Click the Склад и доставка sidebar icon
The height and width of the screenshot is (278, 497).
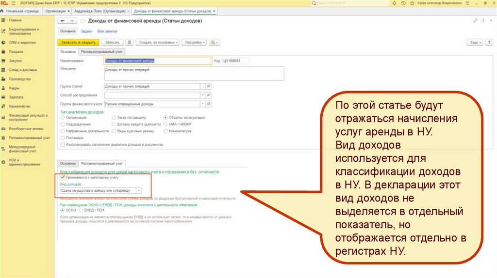click(x=3, y=70)
